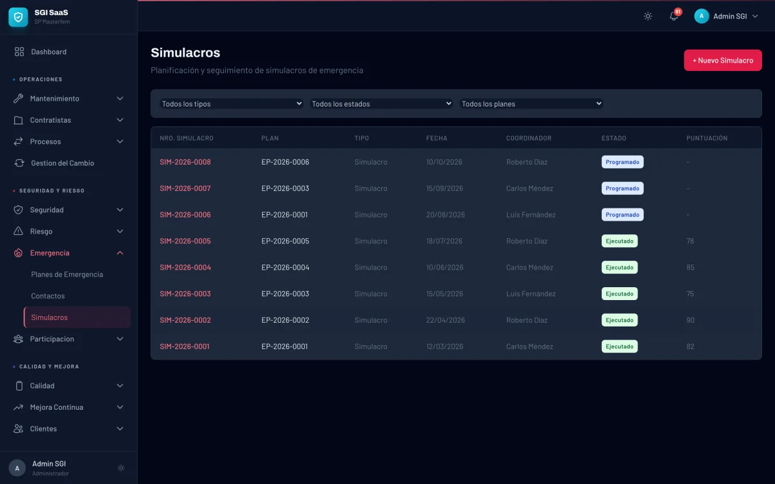Click the Calidad clipboard icon
The image size is (775, 484).
tap(18, 386)
